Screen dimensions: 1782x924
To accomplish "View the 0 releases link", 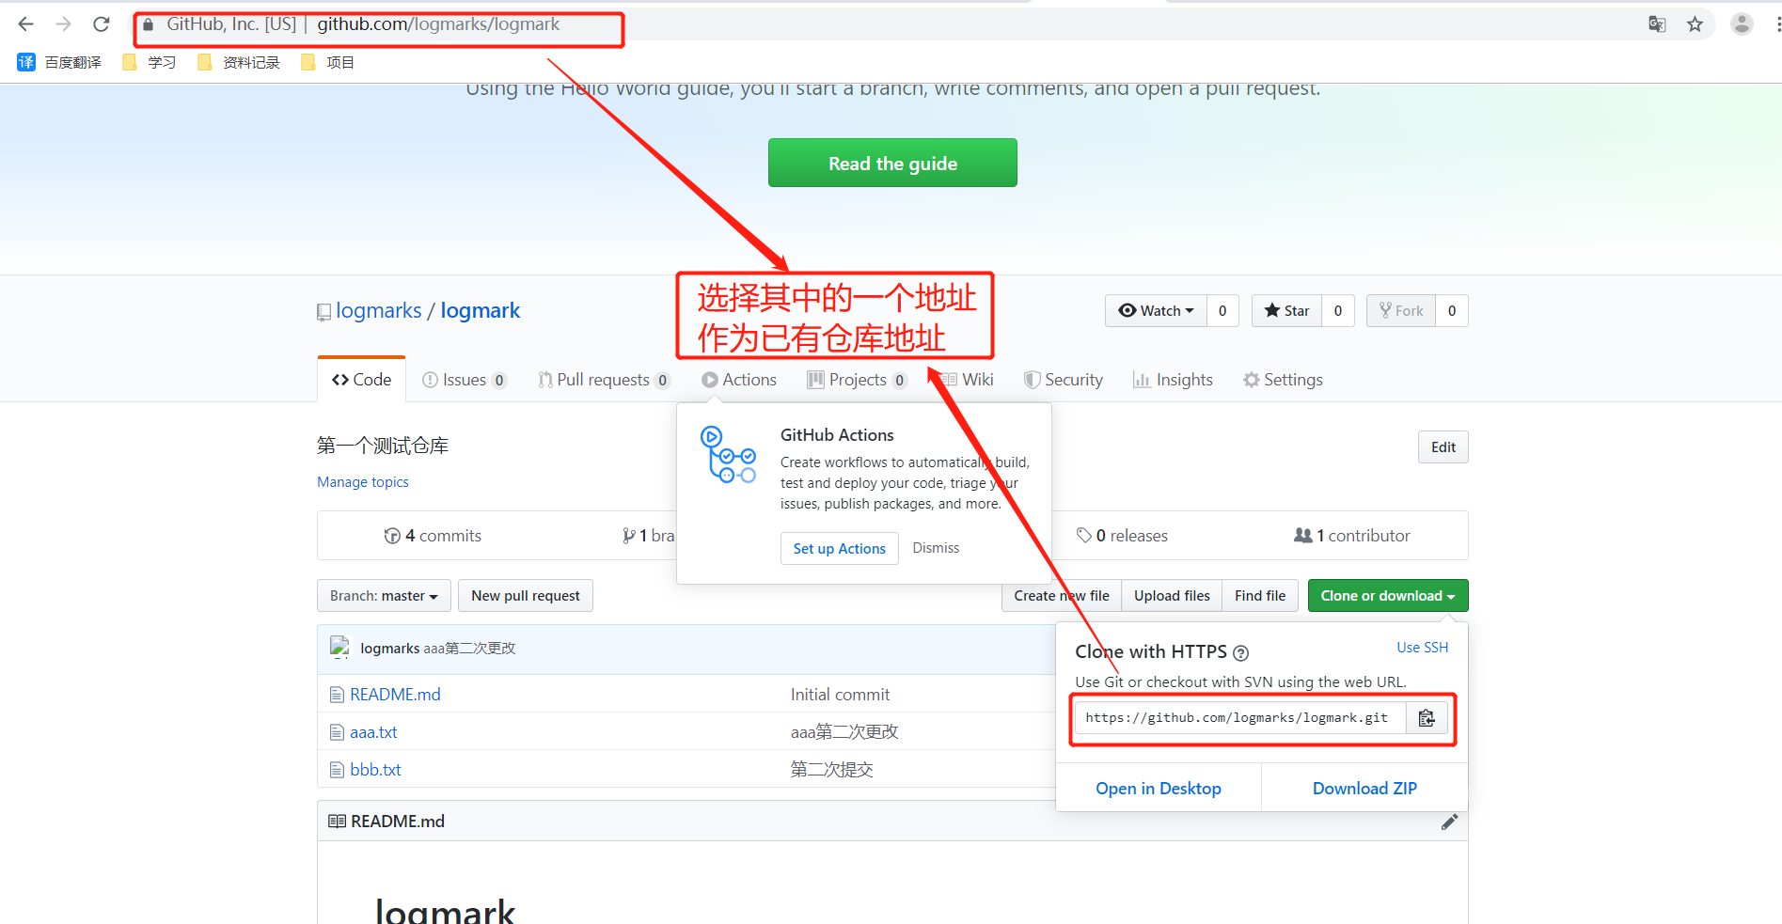I will (1122, 536).
